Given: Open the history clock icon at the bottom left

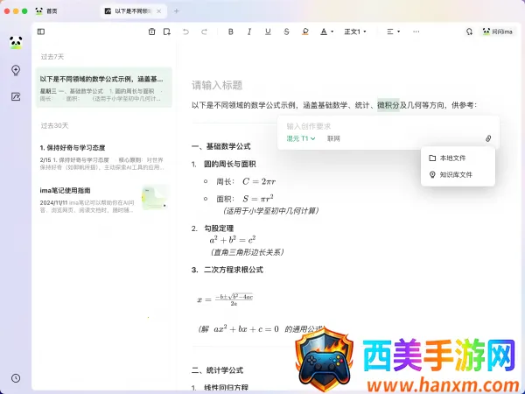Looking at the screenshot, I should [16, 377].
